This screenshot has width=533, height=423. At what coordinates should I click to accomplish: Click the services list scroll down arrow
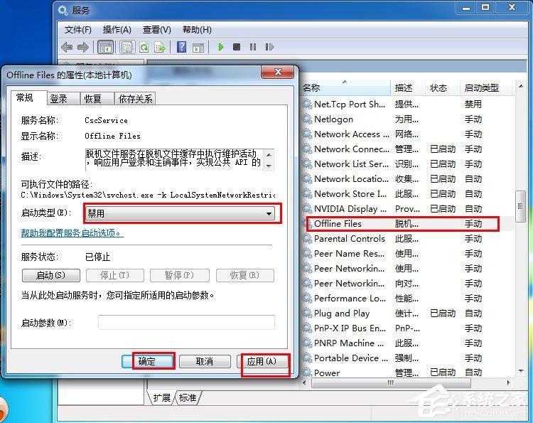520,371
